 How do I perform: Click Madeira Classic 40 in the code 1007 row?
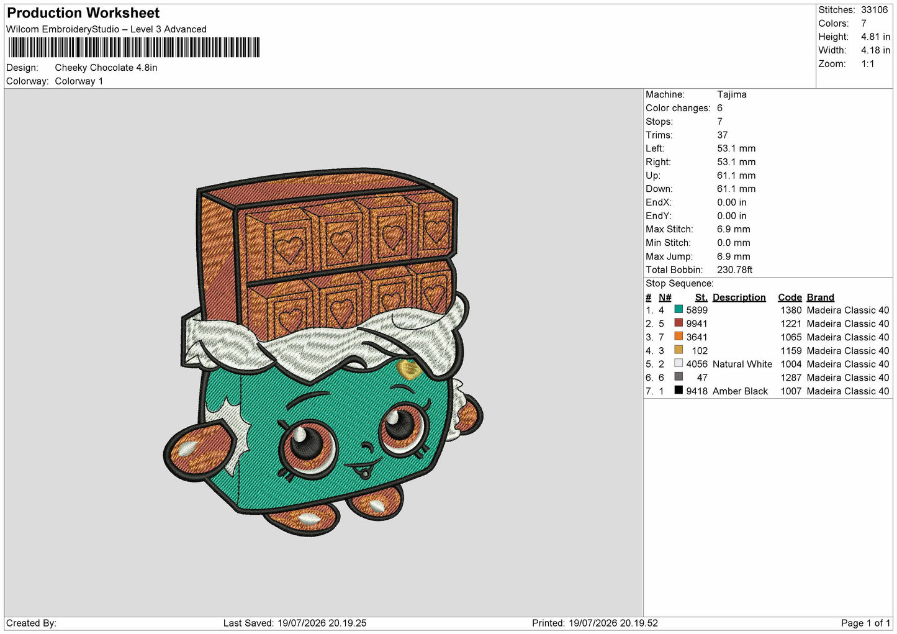pos(848,391)
